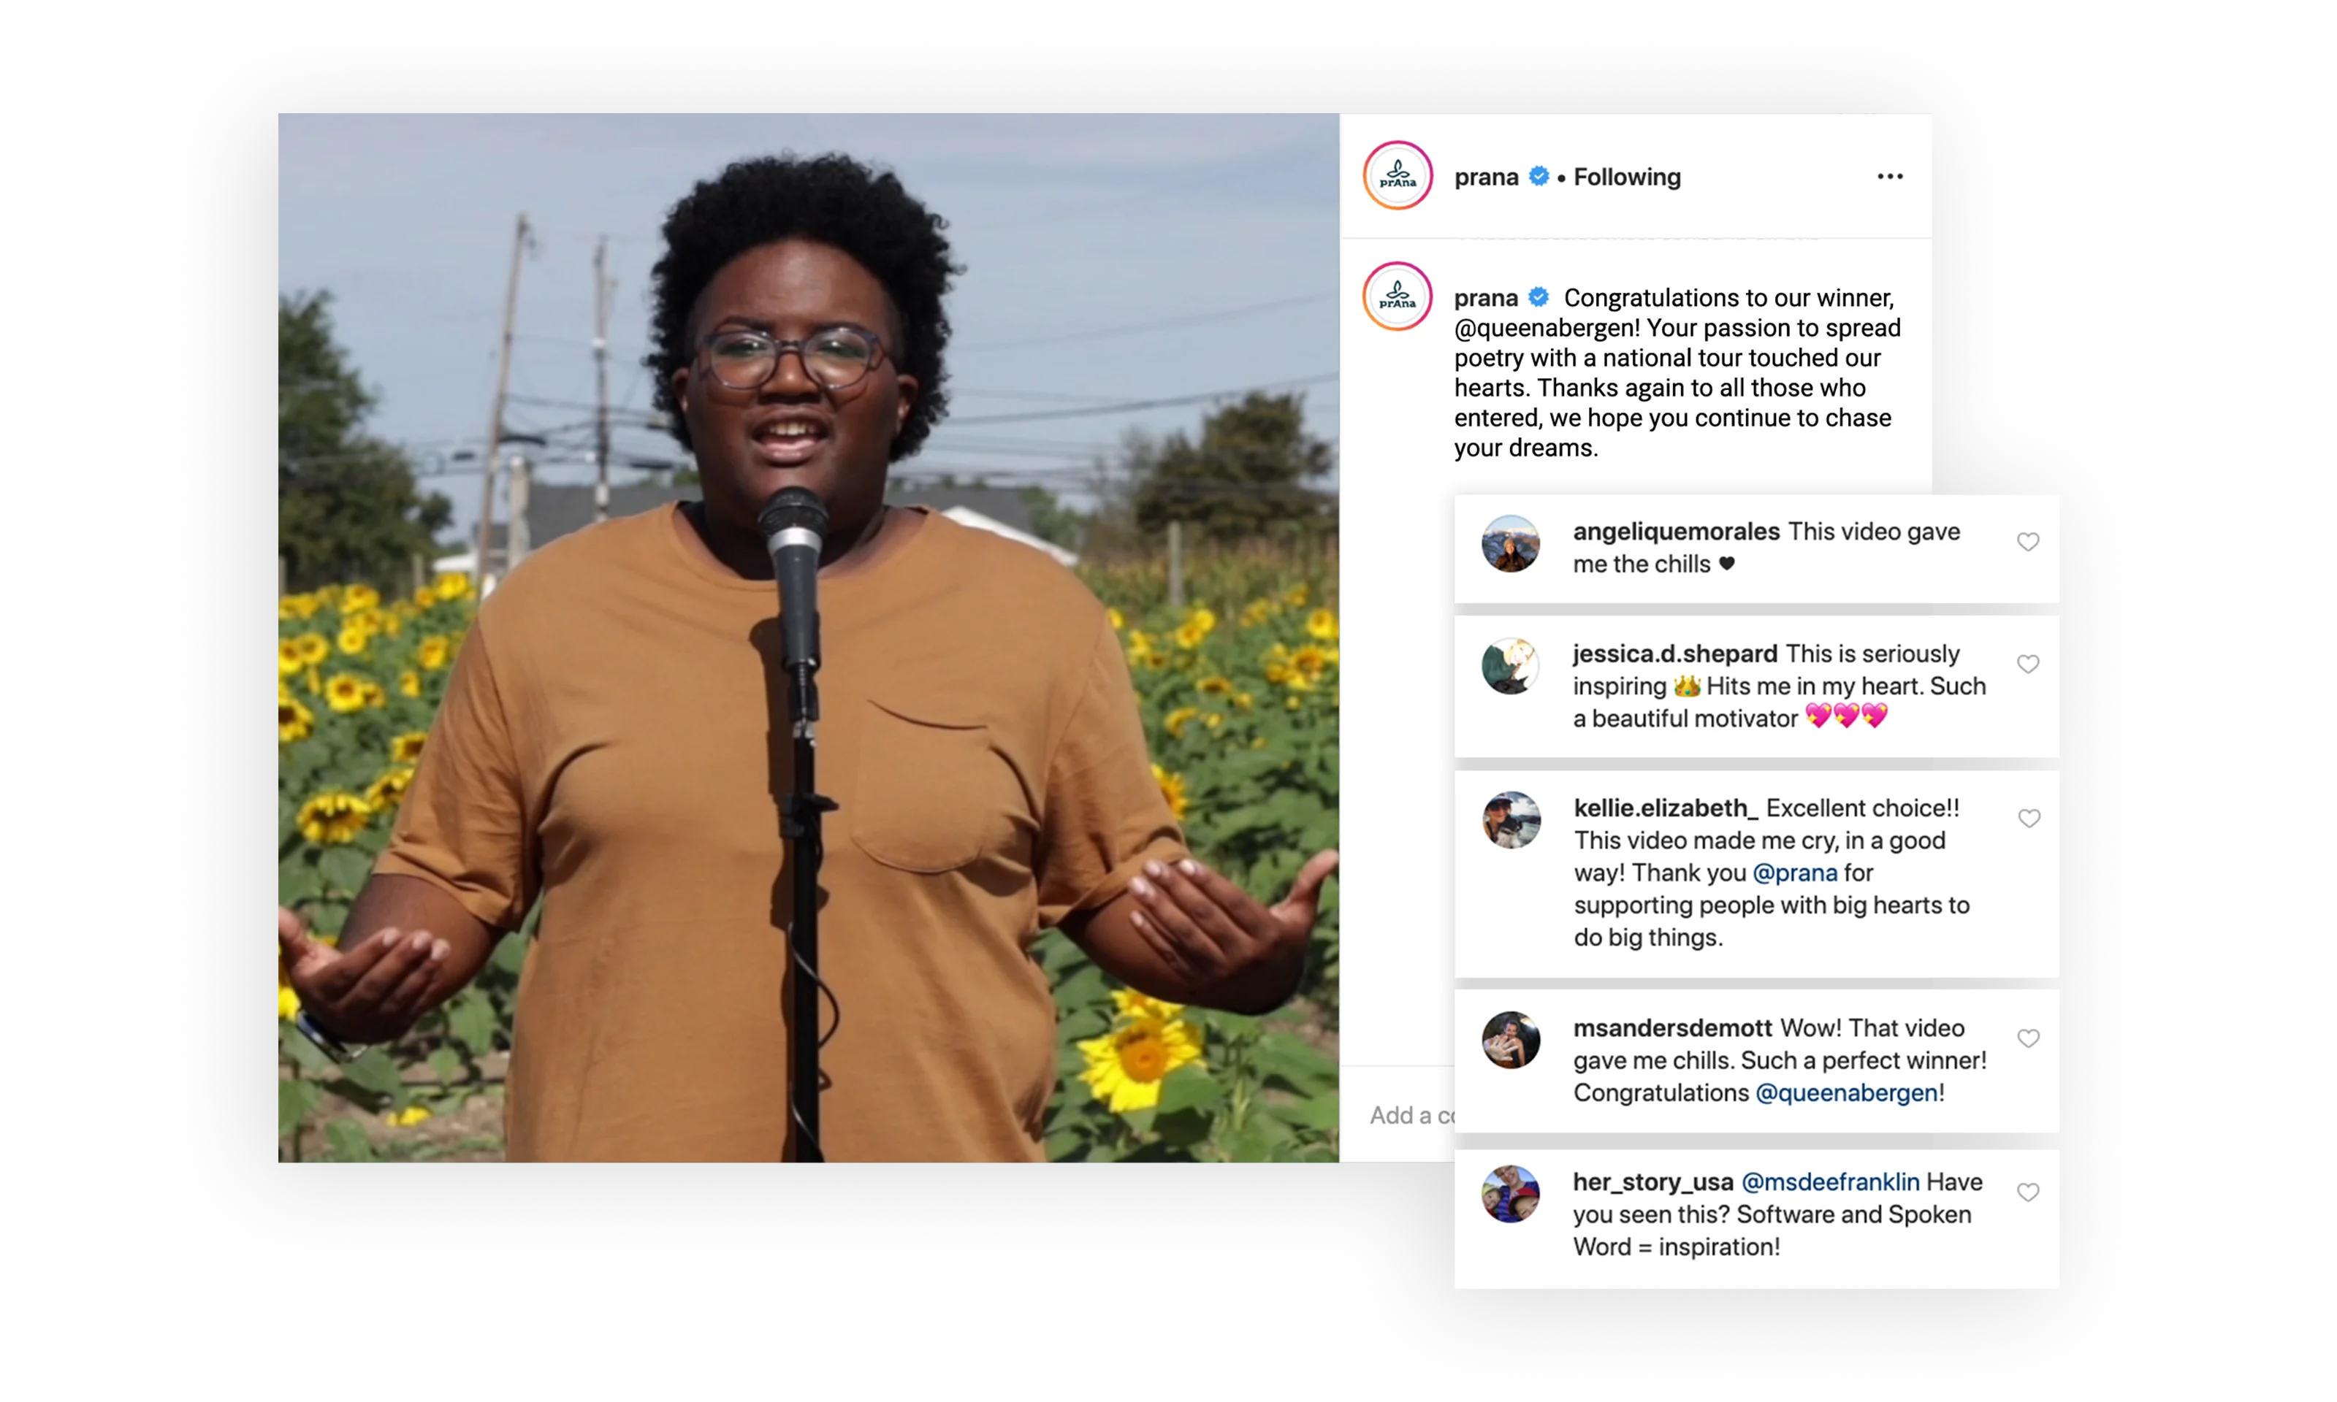Like jessica.d.shepard's comment with the heart icon
The image size is (2337, 1402).
[2027, 664]
